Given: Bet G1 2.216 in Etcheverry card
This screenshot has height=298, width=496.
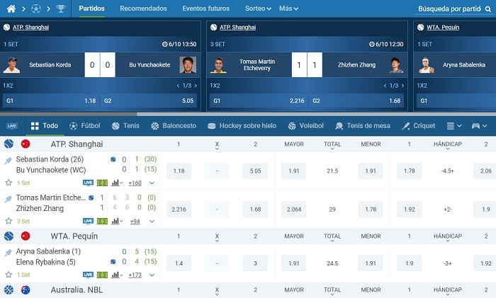Looking at the screenshot, I should (x=258, y=101).
